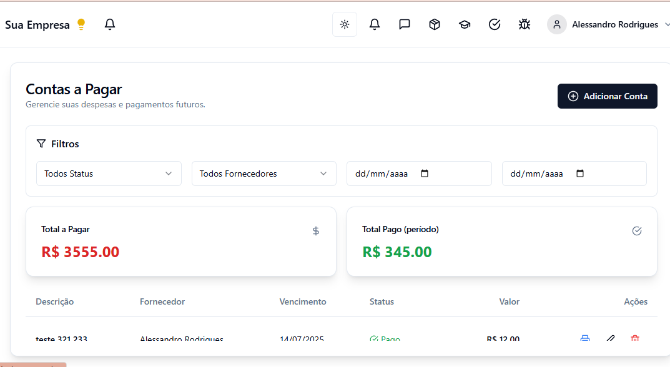Click the first date filter field
The image size is (670, 367).
pos(382,174)
